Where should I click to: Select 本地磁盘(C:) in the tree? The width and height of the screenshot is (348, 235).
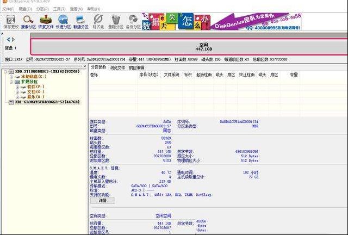pos(34,77)
